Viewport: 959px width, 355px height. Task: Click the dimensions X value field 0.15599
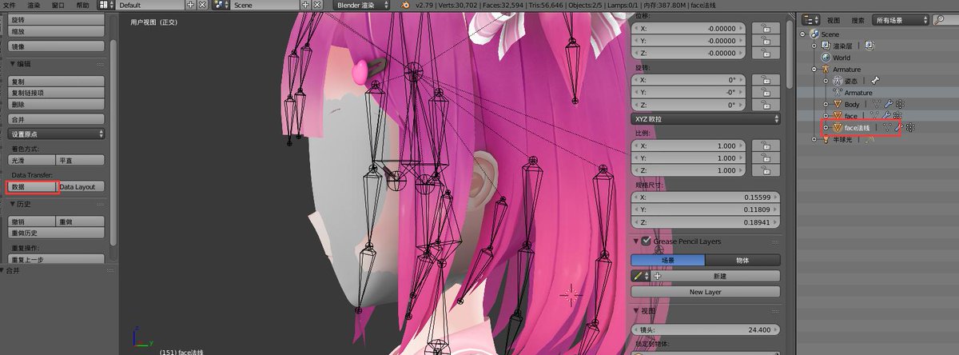click(x=706, y=197)
